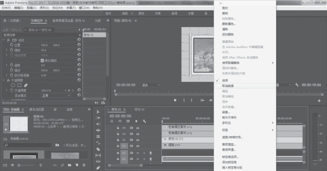
Task: Open timeline wrench settings icon
Action: coord(144,121)
